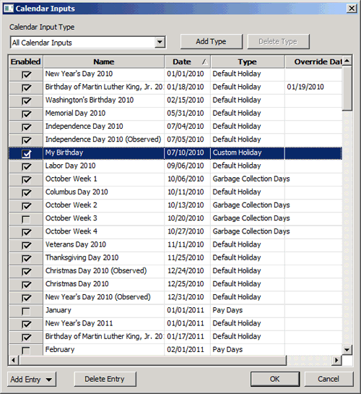Screen dimensions: 361x394
Task: Sort by the Date column header
Action: click(188, 61)
